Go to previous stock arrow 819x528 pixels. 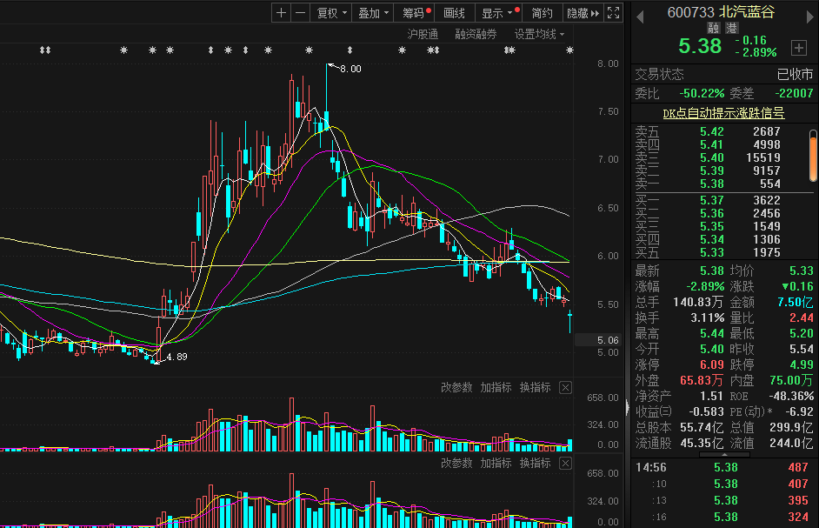pos(640,17)
